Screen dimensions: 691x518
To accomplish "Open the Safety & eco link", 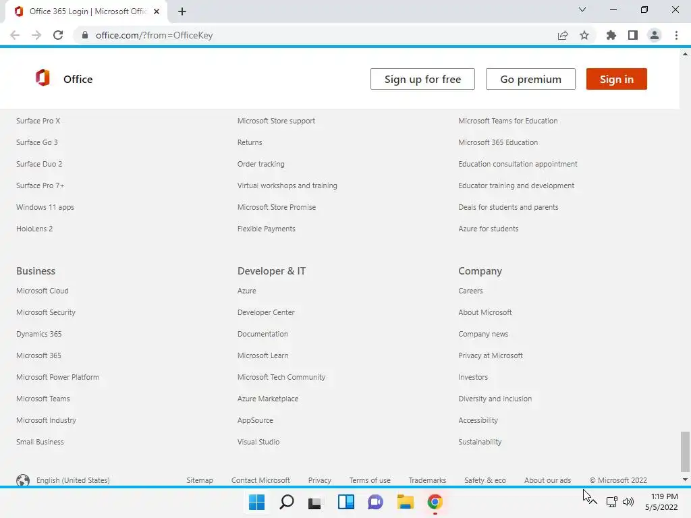I will point(485,480).
